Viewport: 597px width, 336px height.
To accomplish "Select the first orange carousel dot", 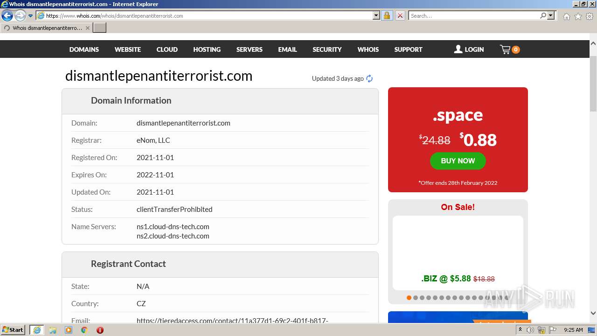I will (409, 298).
